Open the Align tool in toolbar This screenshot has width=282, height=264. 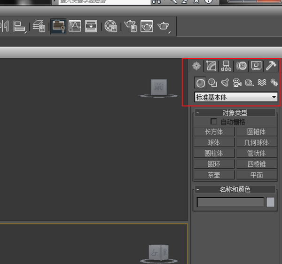[x=19, y=26]
